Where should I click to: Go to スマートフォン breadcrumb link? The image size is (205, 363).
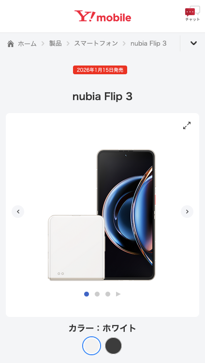[96, 43]
